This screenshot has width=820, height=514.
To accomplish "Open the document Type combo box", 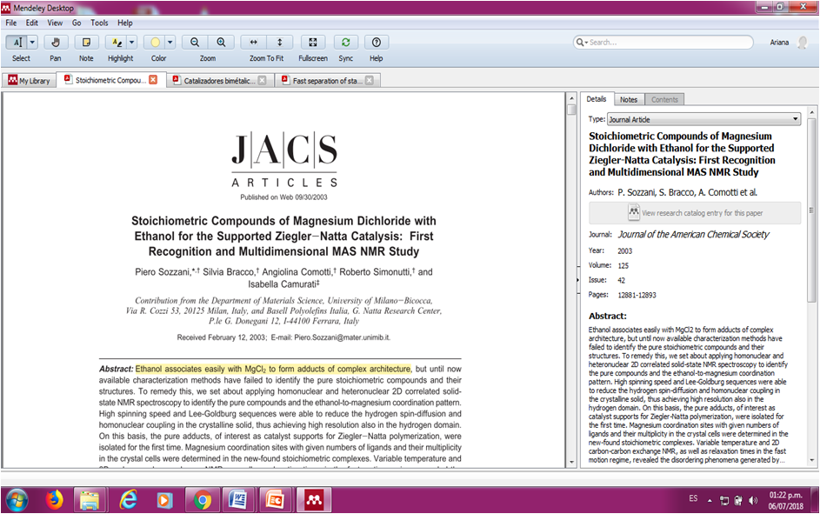I will click(x=703, y=119).
